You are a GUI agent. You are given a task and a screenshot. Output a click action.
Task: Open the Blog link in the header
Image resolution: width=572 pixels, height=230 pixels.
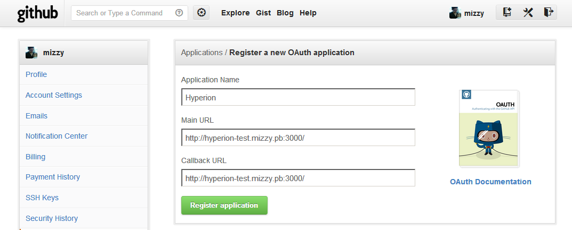pyautogui.click(x=285, y=13)
